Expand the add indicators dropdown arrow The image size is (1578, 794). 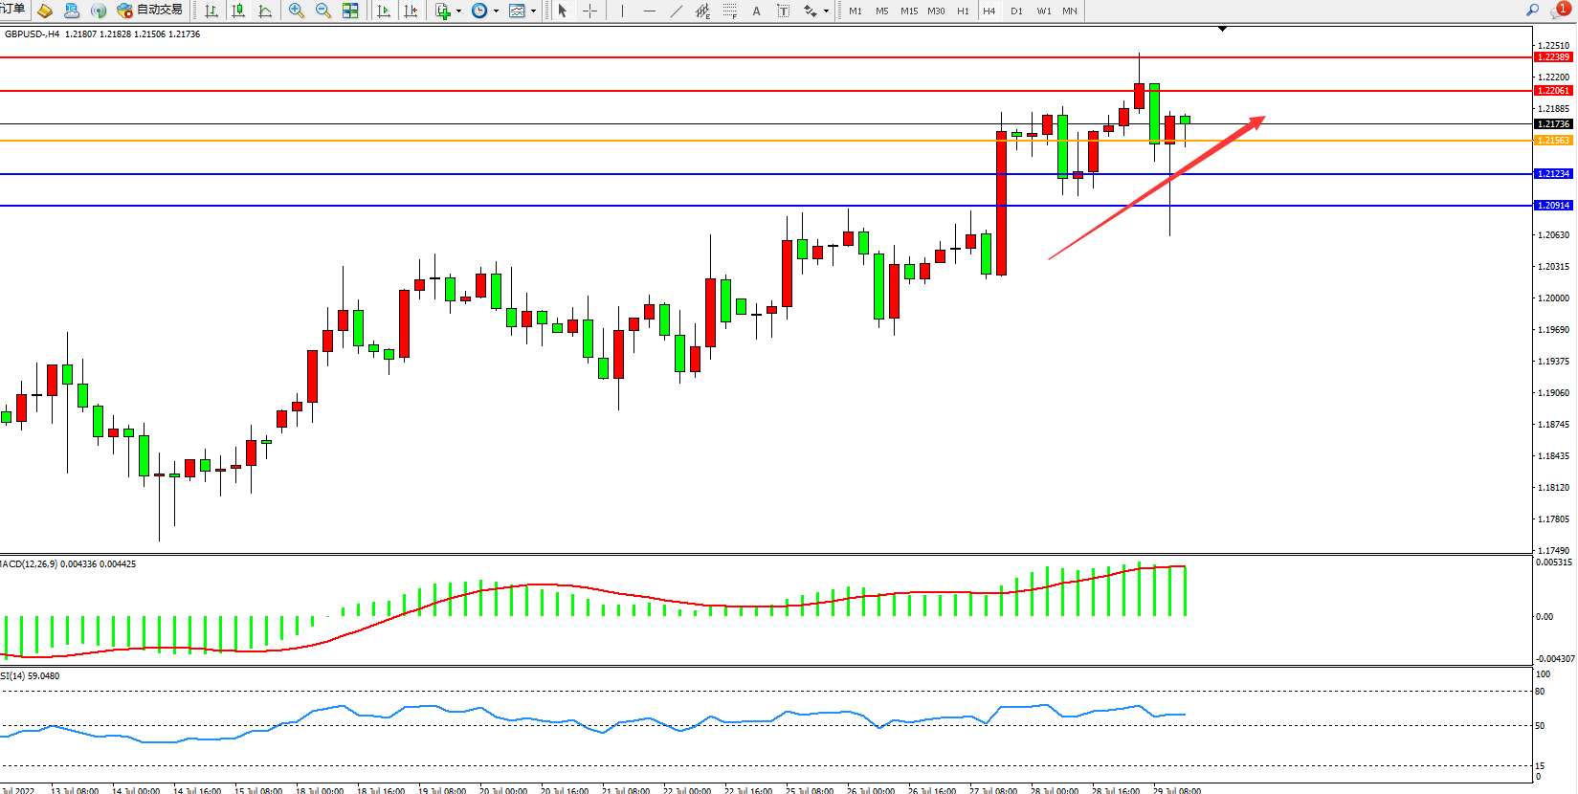pos(459,11)
